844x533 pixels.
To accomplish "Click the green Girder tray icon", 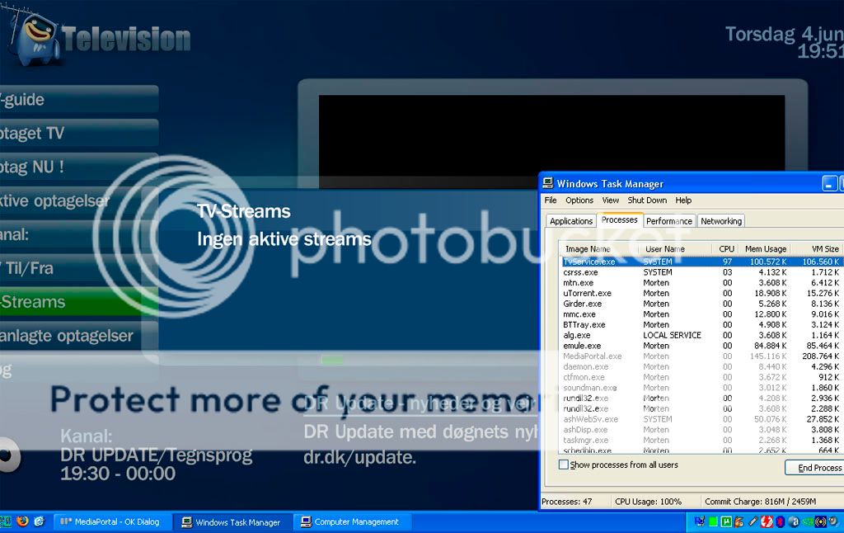I will 713,521.
